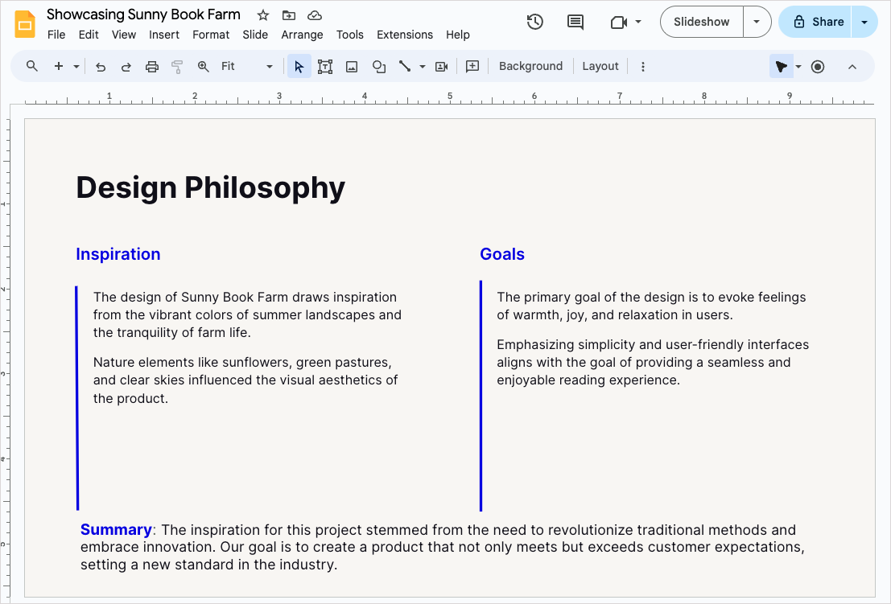Click the Add comment icon
Screen dimensions: 891x604
pyautogui.click(x=472, y=67)
